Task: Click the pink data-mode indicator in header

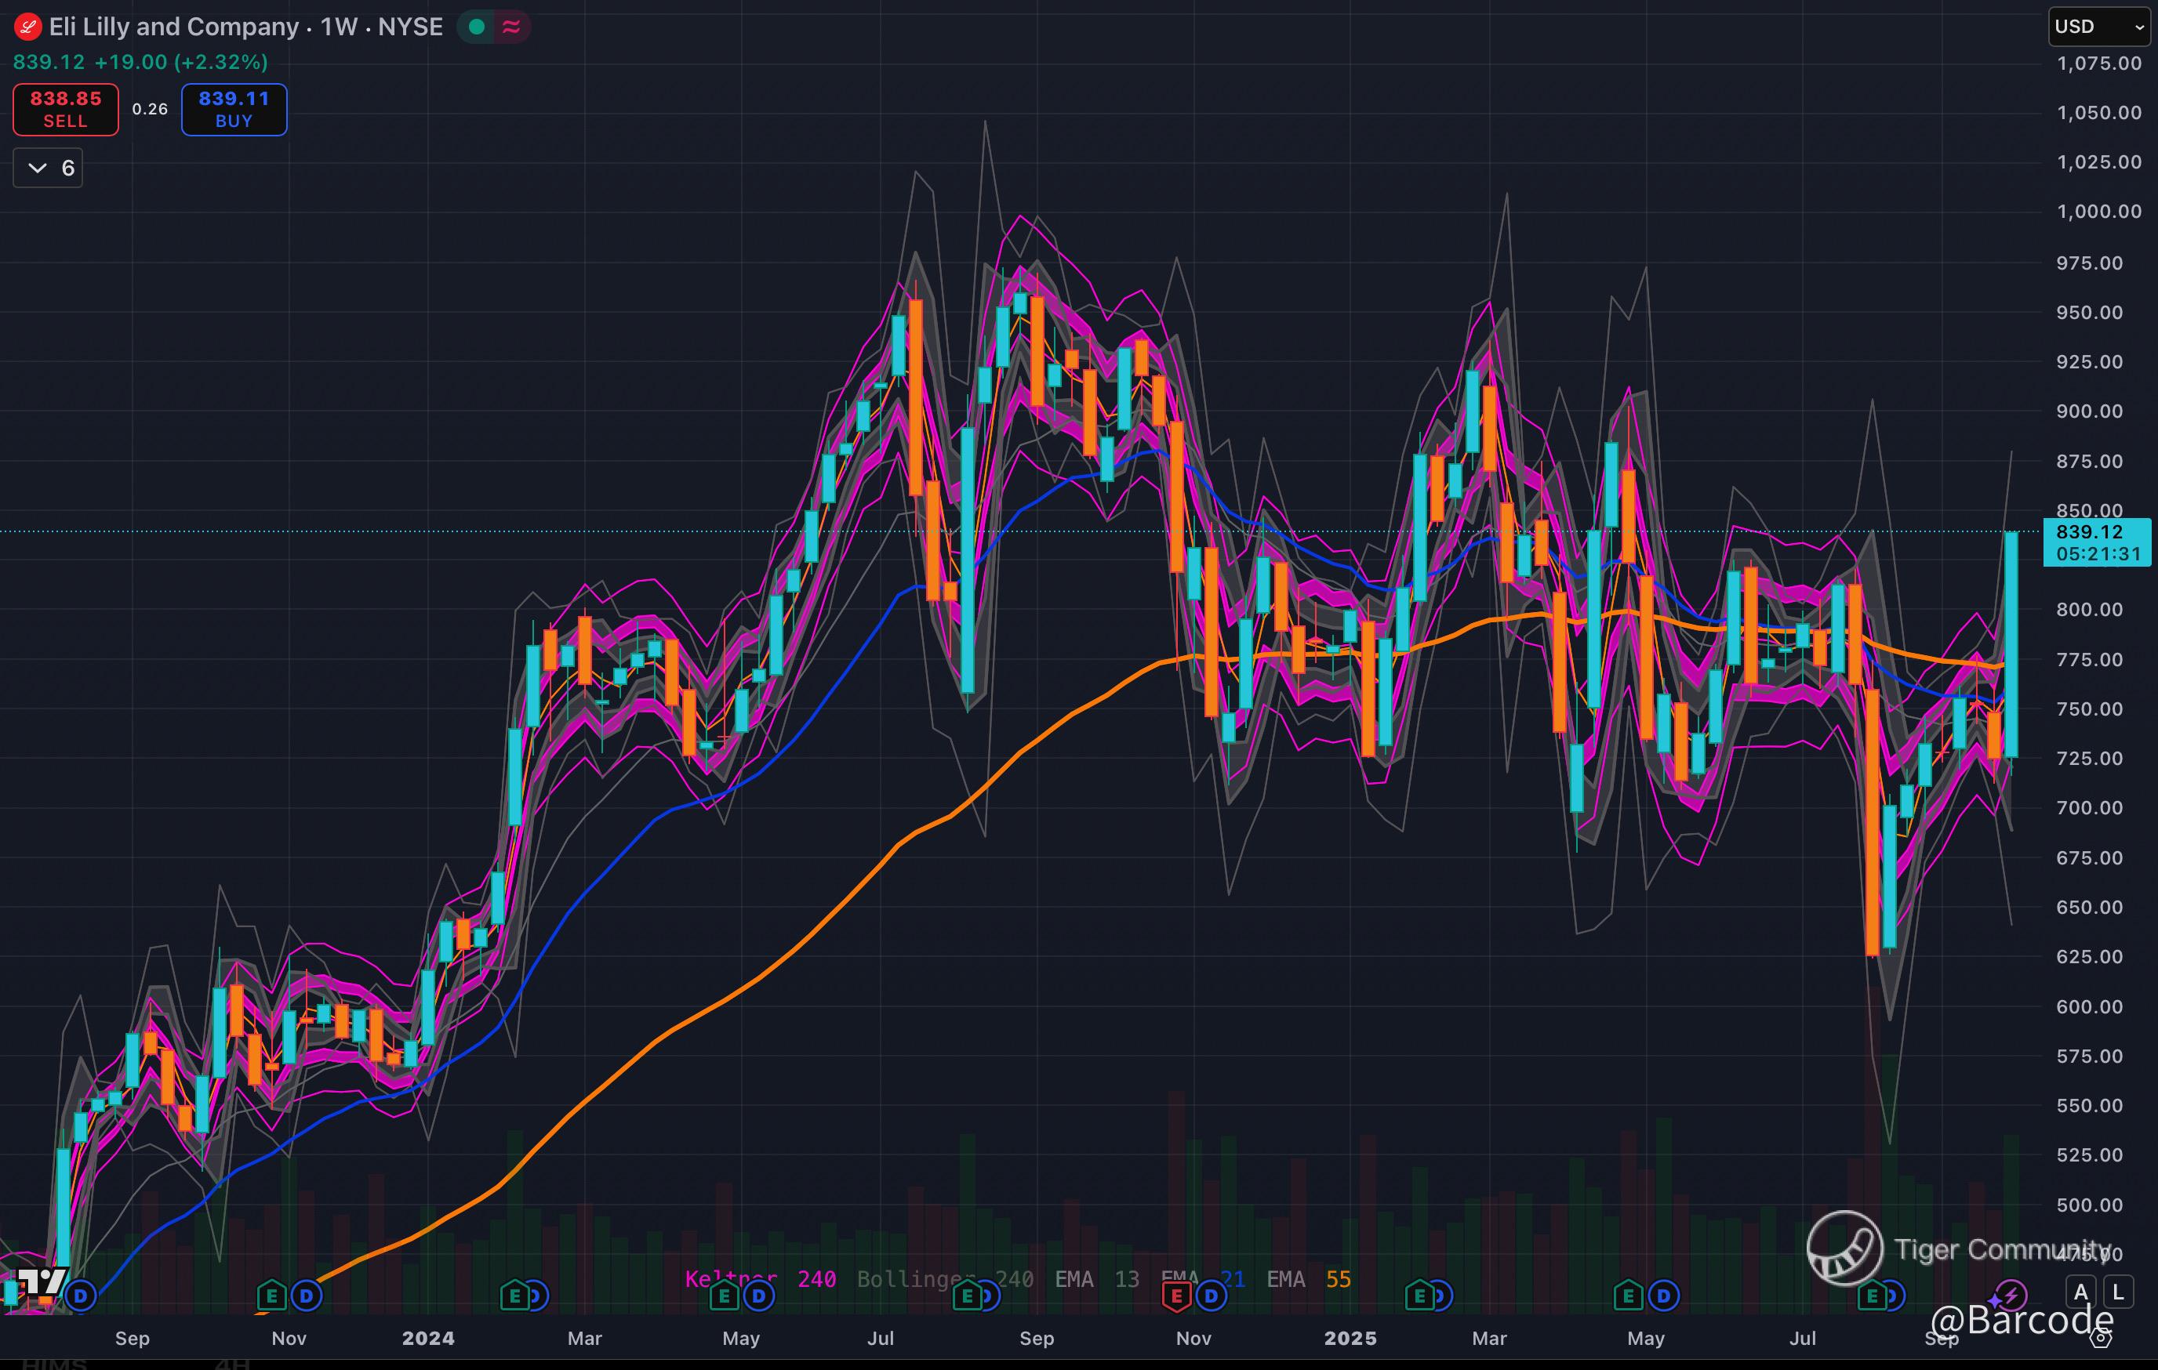Action: click(512, 27)
